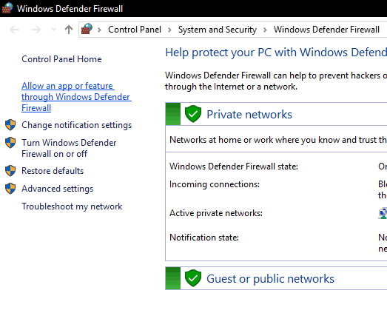Viewport: 387px width, 333px height.
Task: Open Control Panel Home
Action: pos(61,59)
